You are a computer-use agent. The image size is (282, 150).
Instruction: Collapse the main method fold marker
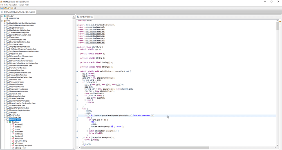[x=77, y=71]
